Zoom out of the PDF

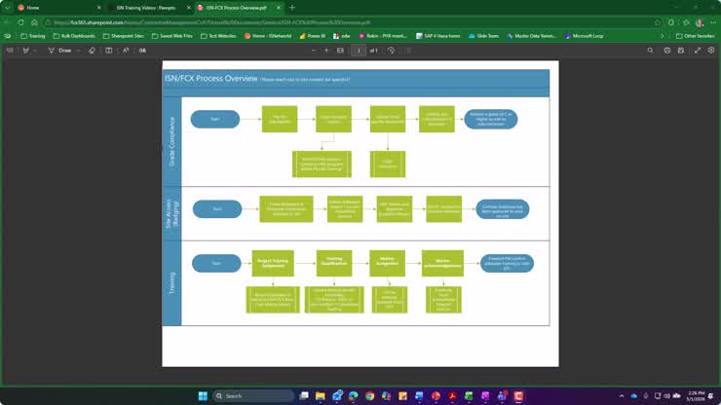pyautogui.click(x=314, y=51)
